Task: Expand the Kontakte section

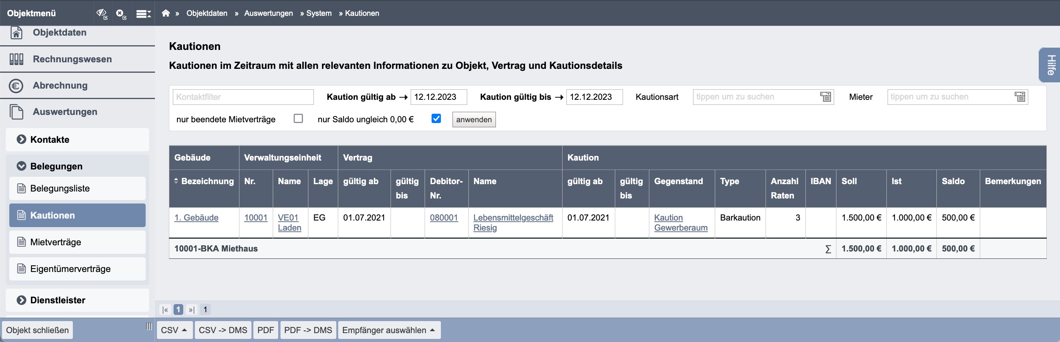Action: click(77, 140)
